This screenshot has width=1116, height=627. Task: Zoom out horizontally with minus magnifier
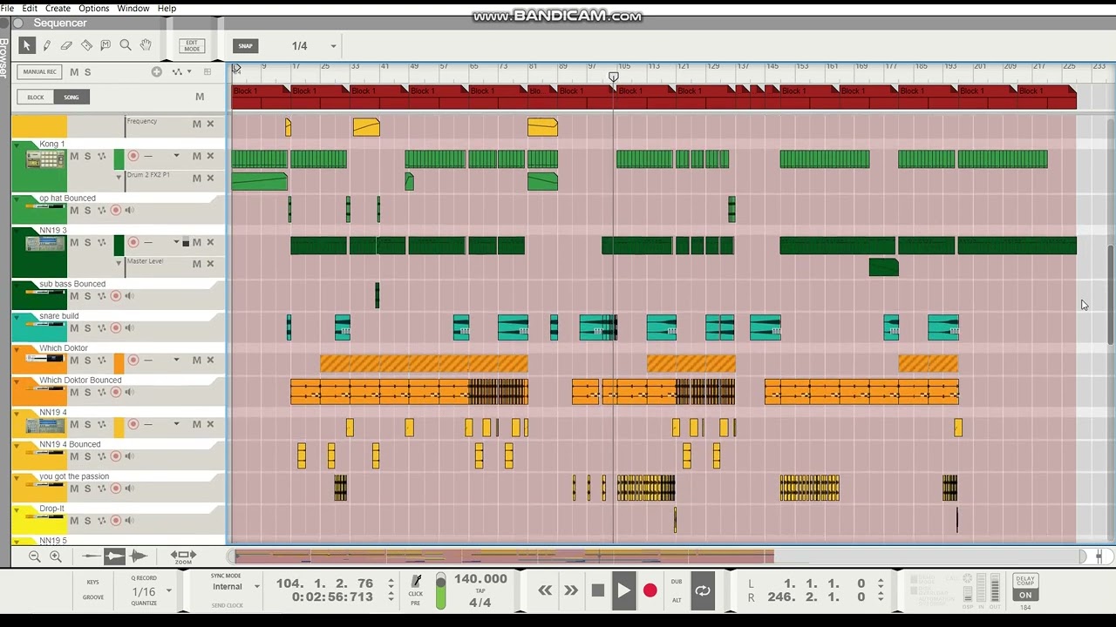click(x=34, y=556)
